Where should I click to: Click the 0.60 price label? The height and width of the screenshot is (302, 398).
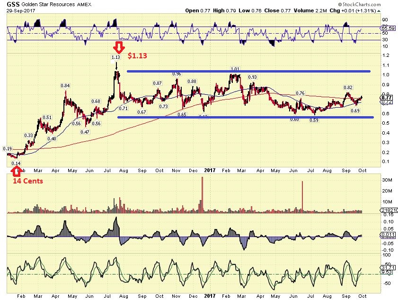294,119
